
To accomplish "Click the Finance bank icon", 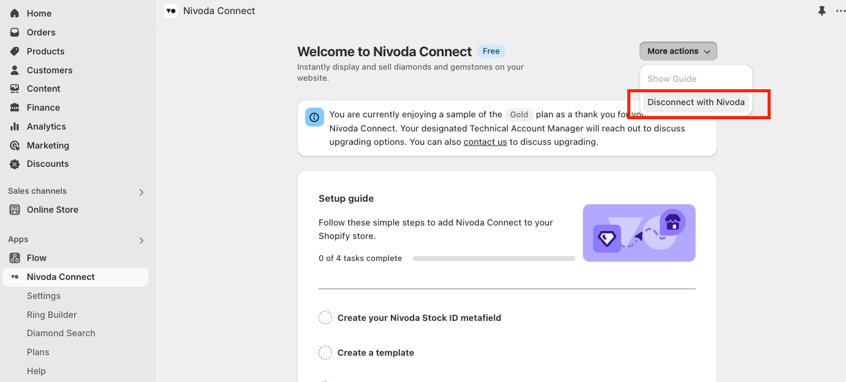I will tap(15, 108).
